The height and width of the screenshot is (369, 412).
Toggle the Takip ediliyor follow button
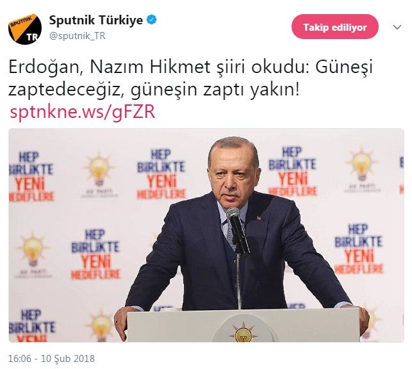(x=335, y=27)
